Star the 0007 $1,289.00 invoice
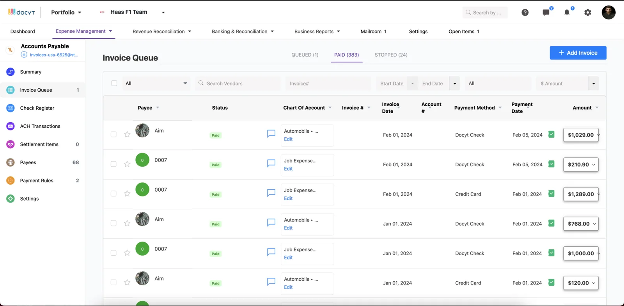 tap(127, 194)
